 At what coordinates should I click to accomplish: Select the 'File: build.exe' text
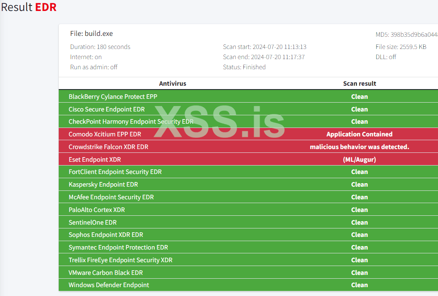point(91,33)
